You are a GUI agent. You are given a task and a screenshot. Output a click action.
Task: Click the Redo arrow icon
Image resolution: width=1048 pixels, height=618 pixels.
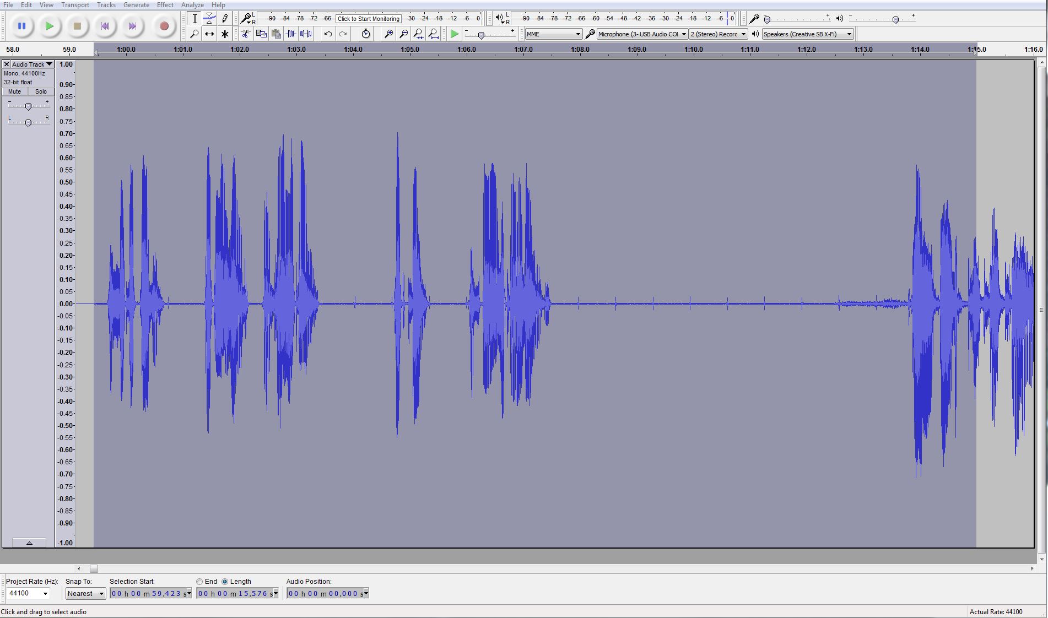pos(343,34)
